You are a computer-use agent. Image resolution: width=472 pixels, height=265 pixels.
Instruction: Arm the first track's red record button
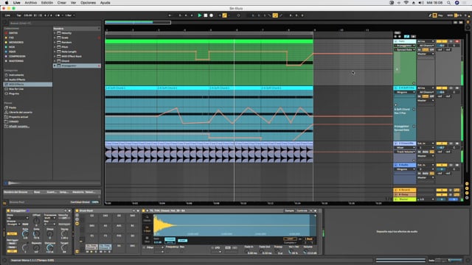457,41
